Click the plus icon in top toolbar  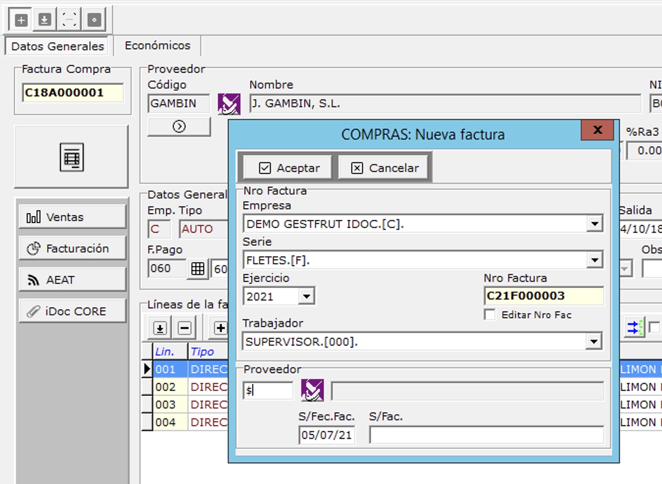click(x=21, y=20)
